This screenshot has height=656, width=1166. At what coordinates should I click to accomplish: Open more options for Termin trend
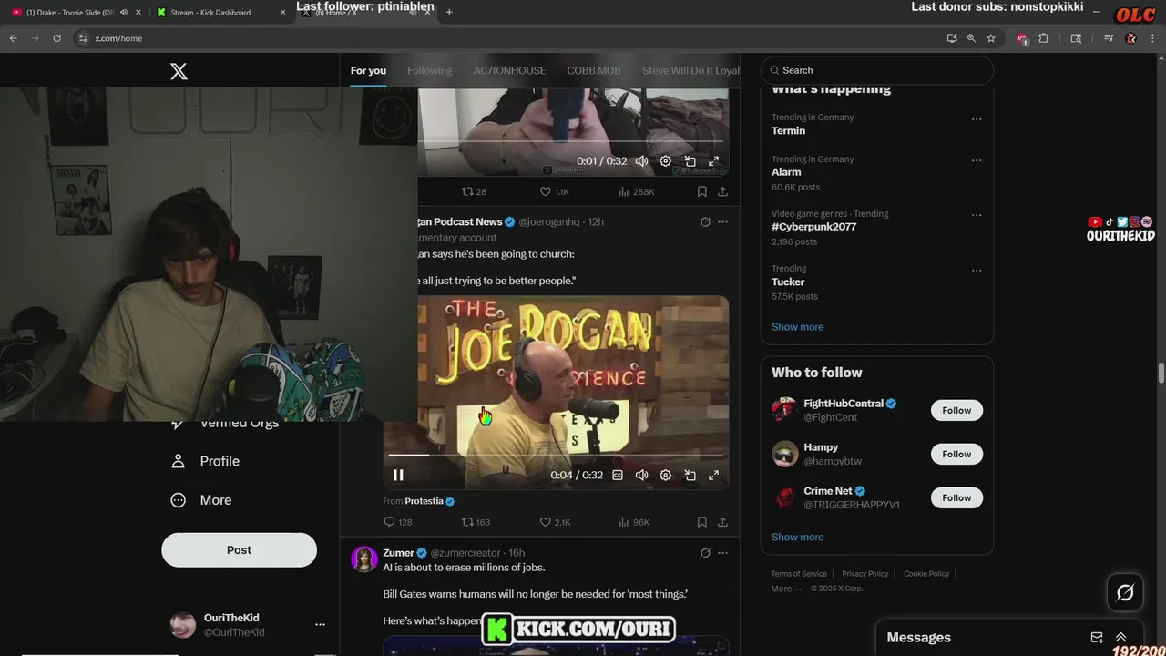[x=977, y=119]
